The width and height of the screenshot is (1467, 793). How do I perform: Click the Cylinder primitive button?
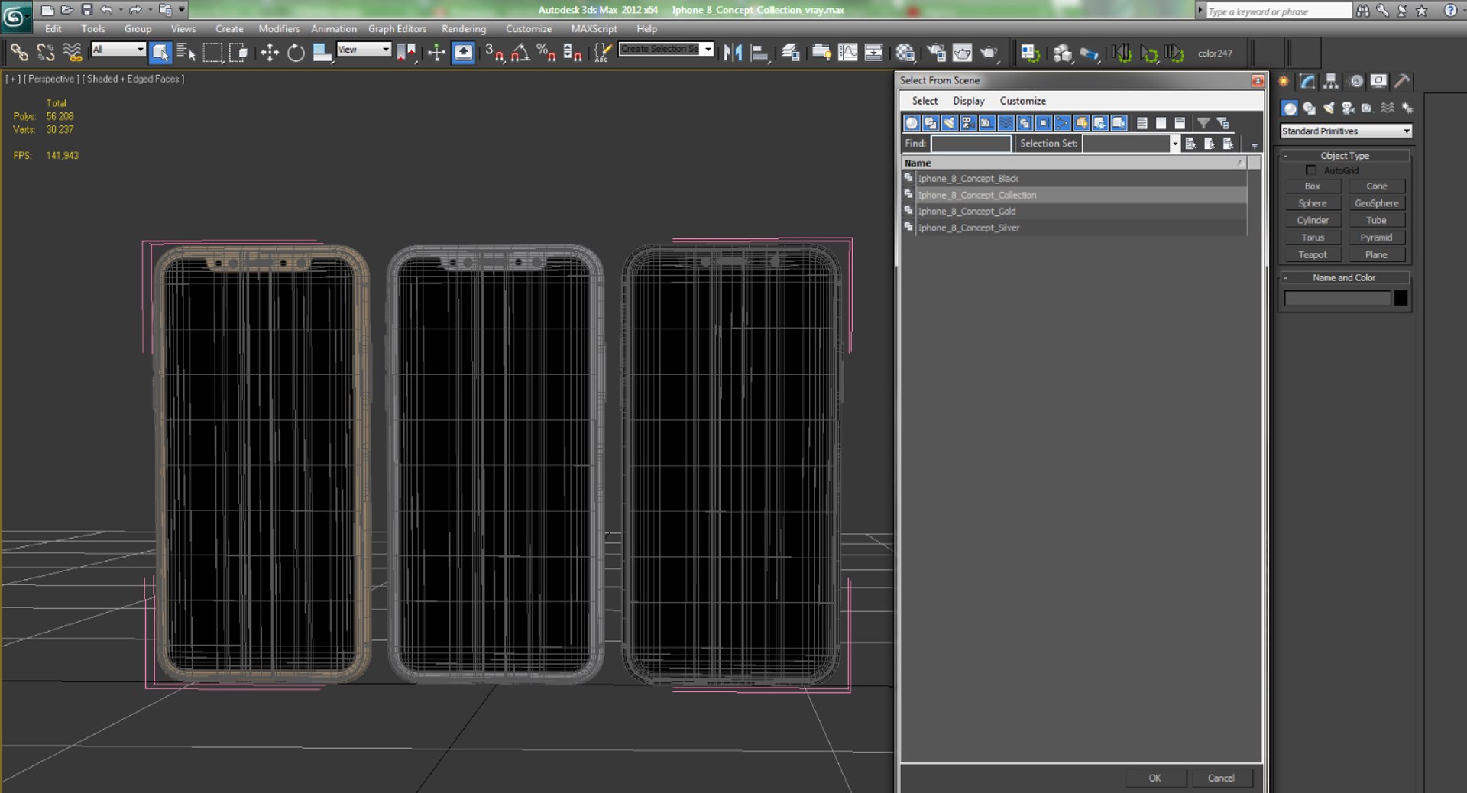(1313, 221)
